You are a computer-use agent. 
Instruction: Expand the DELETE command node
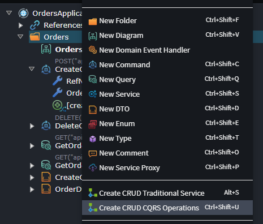[32, 126]
